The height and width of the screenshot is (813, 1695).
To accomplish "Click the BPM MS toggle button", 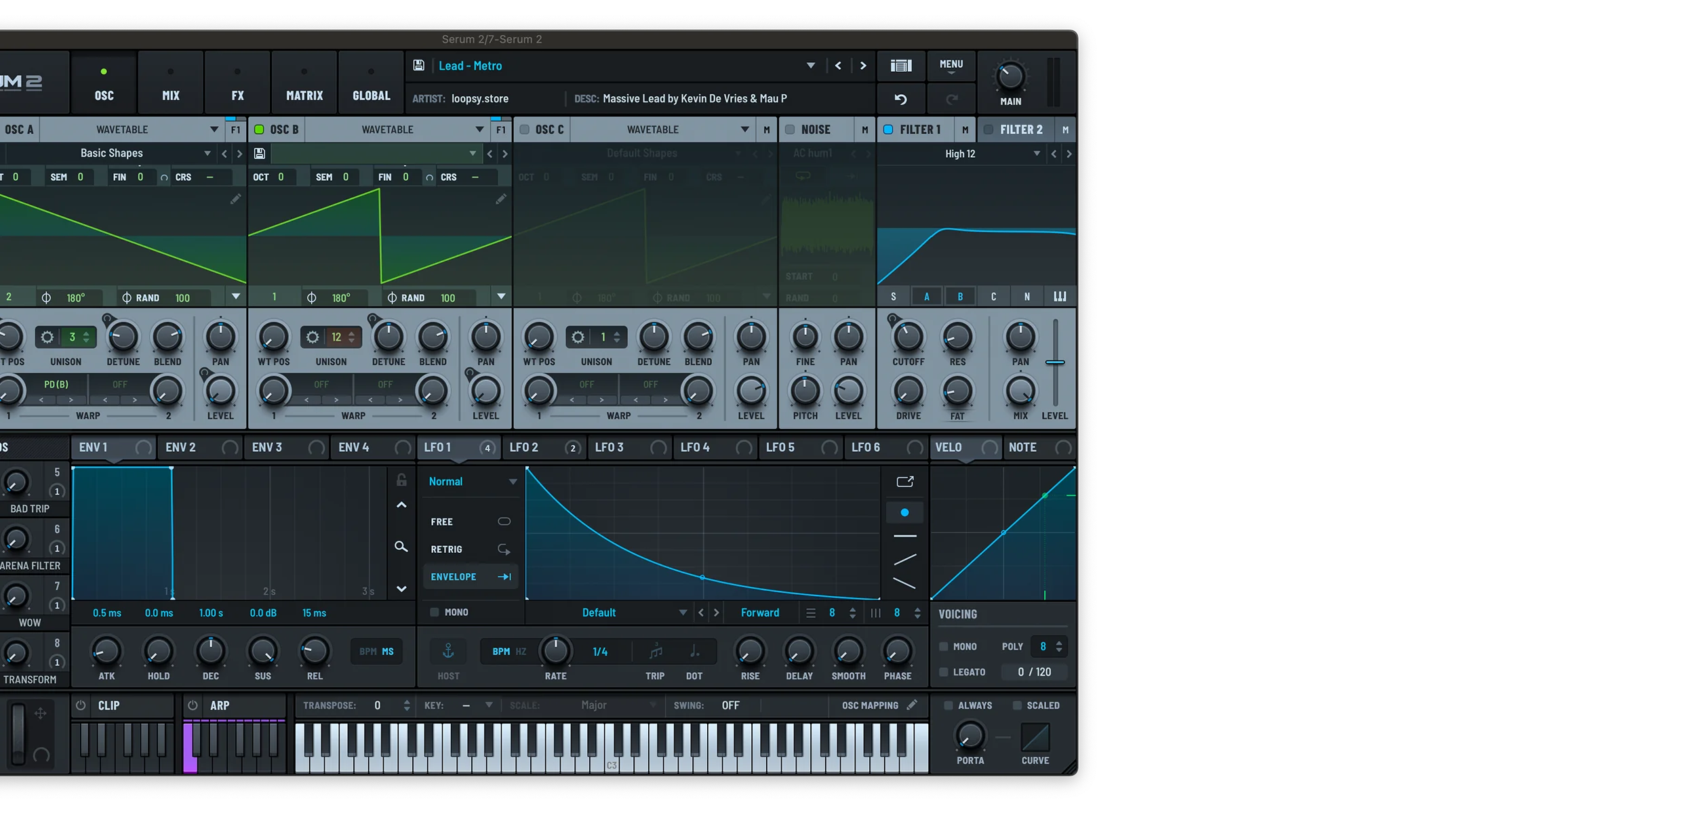I will (376, 651).
